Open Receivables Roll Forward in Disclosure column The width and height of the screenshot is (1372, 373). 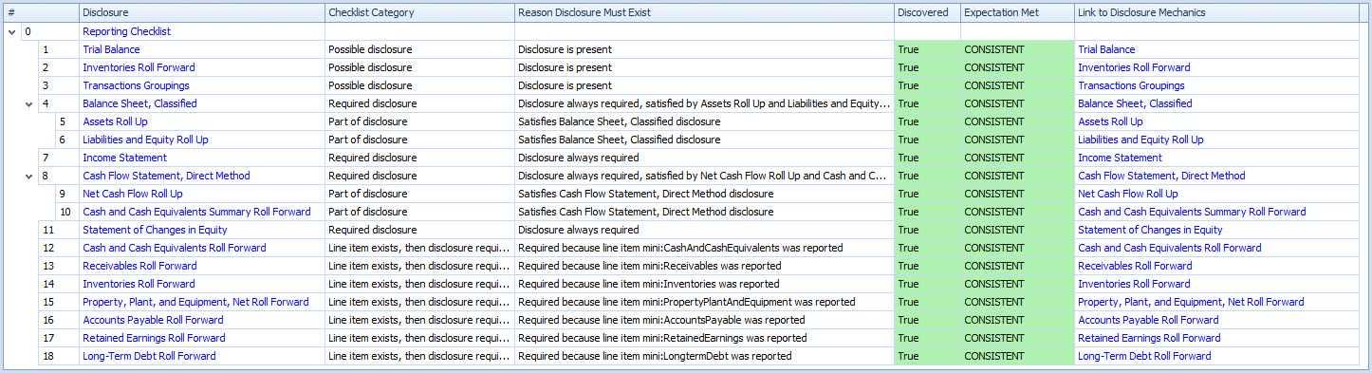139,266
